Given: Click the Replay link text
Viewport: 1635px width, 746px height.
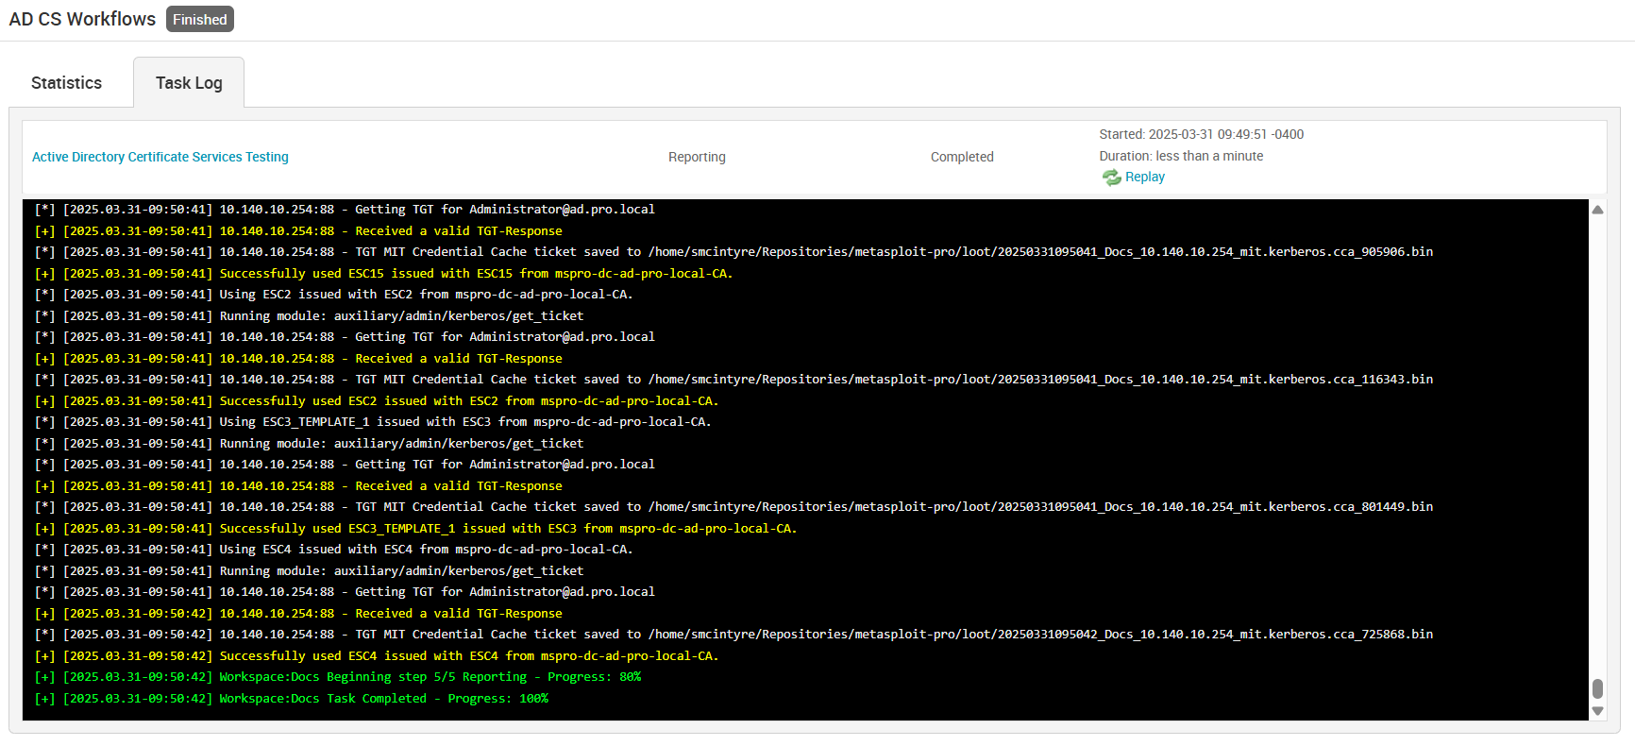Looking at the screenshot, I should coord(1144,178).
